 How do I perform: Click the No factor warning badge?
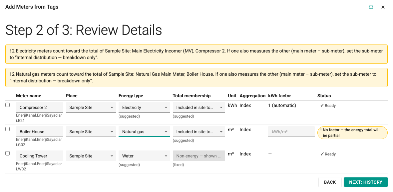point(352,133)
